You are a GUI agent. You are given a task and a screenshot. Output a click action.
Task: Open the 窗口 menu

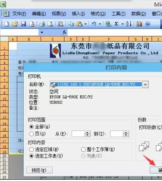tap(157, 14)
